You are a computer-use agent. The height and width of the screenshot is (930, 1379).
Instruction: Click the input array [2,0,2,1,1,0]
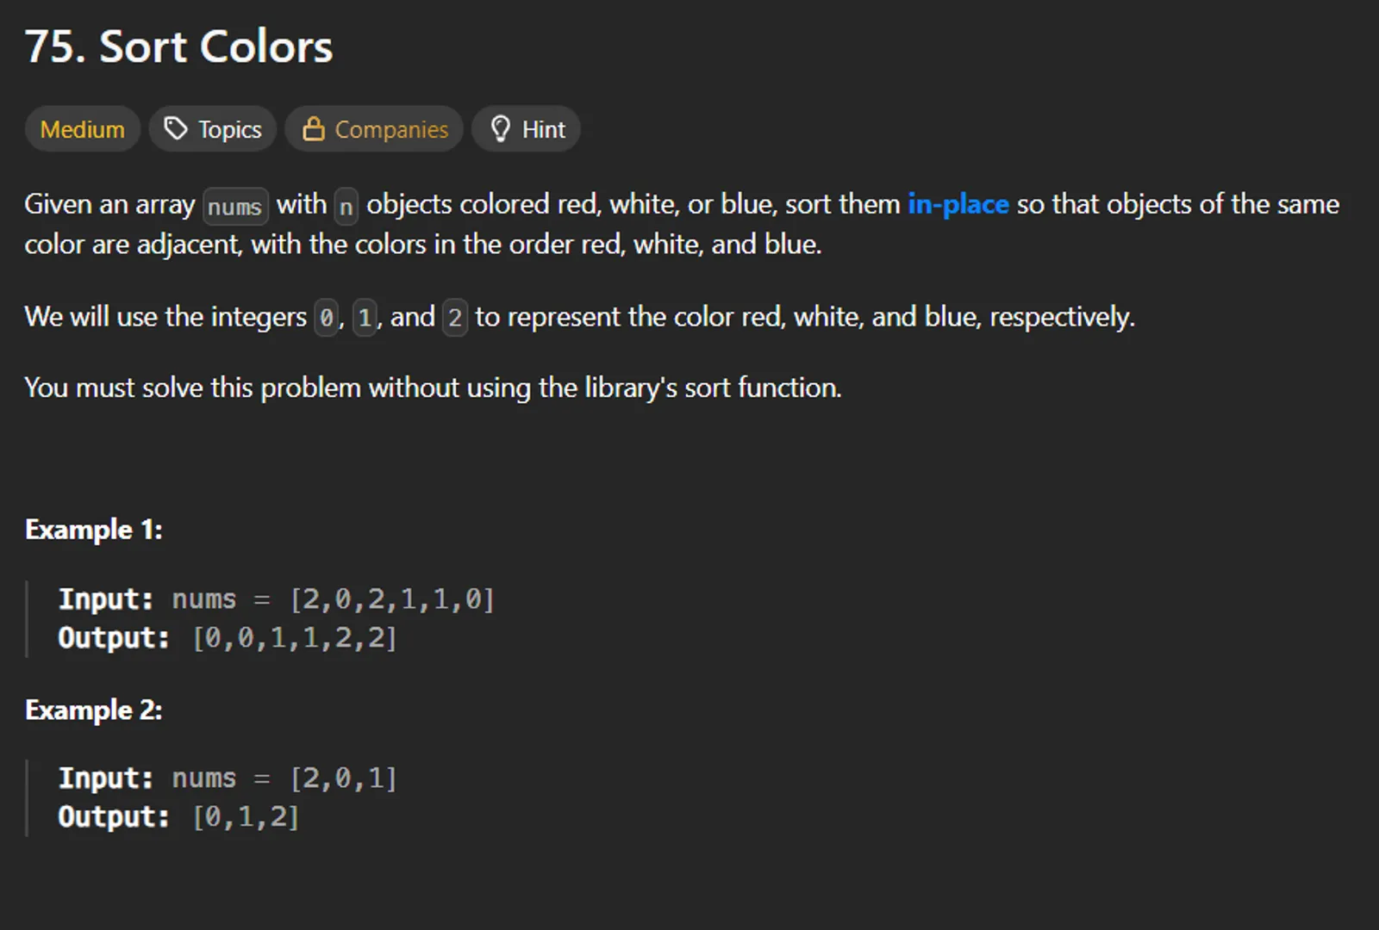[x=392, y=598]
